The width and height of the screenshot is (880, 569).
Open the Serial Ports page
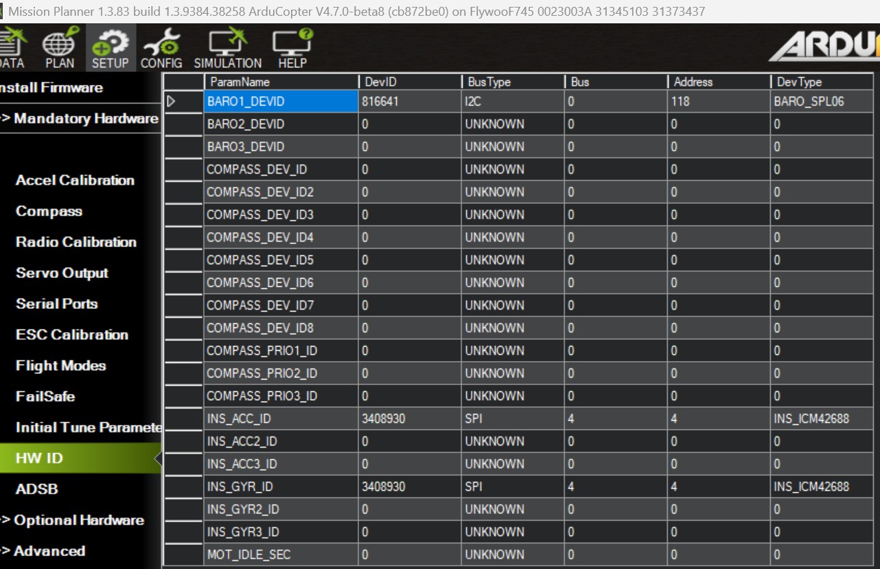coord(56,304)
